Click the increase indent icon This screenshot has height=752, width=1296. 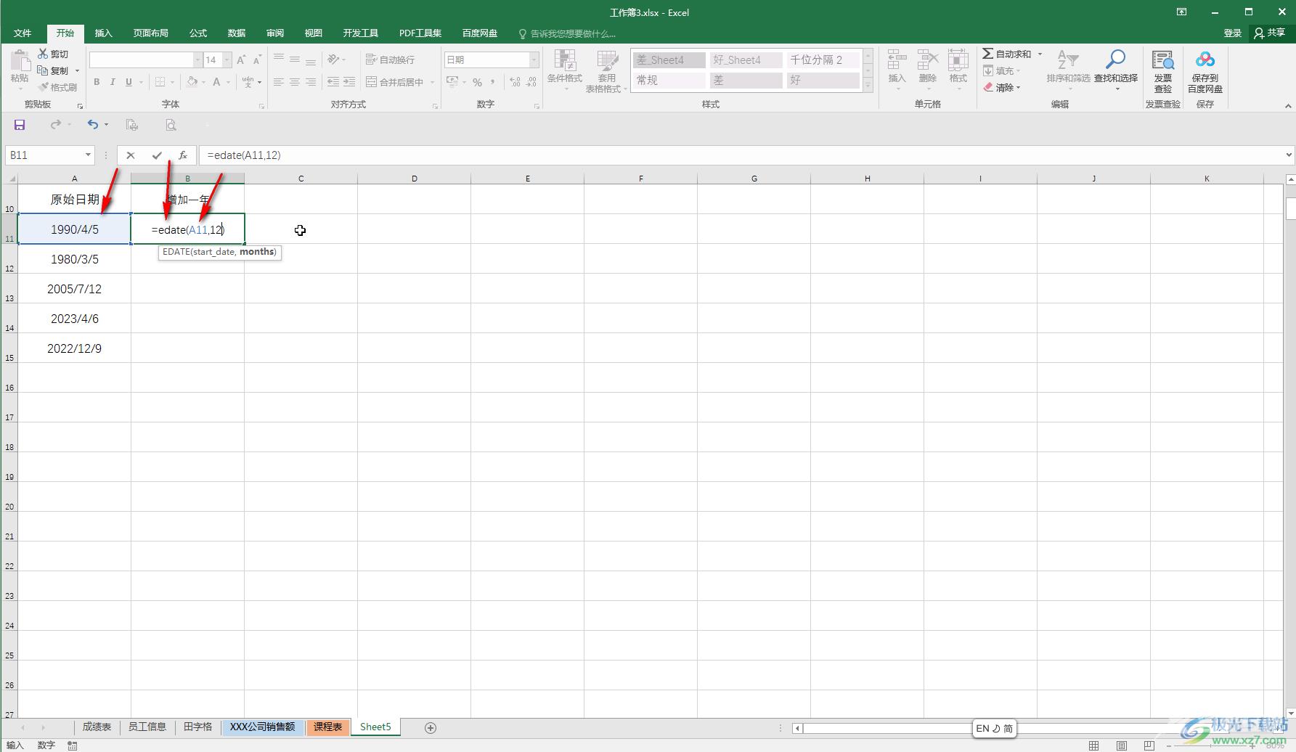pyautogui.click(x=349, y=82)
